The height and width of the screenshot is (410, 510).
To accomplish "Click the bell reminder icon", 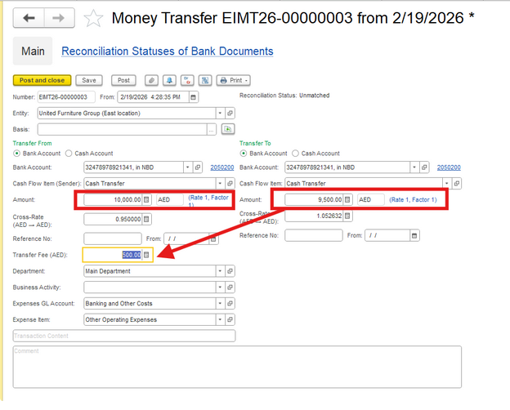I will pos(169,80).
